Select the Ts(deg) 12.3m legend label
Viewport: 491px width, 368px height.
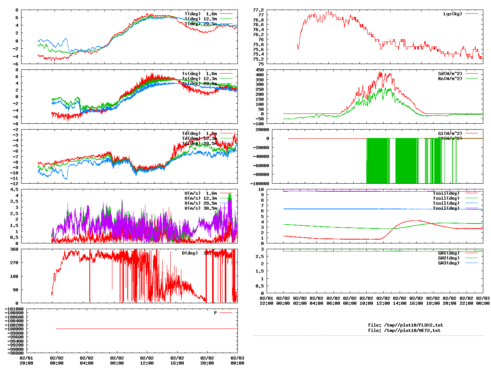[199, 79]
